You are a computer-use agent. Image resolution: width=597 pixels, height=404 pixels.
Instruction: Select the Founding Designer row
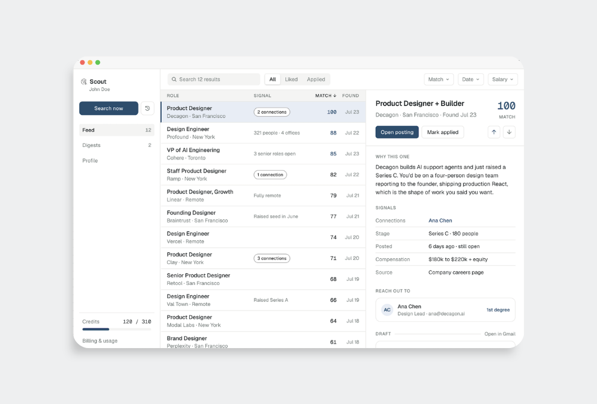point(263,217)
